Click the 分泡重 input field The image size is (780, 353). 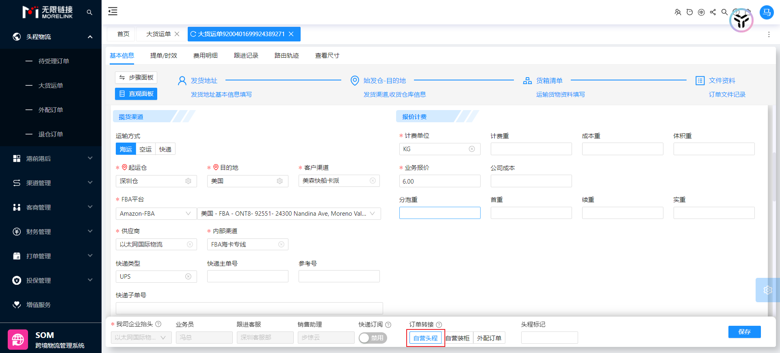(x=440, y=213)
